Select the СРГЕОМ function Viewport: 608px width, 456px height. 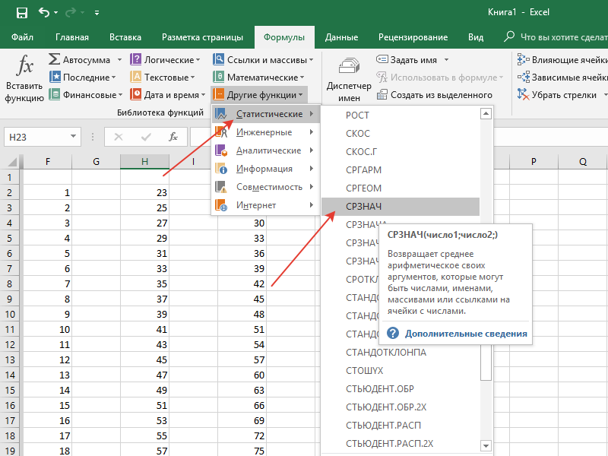[x=401, y=188]
